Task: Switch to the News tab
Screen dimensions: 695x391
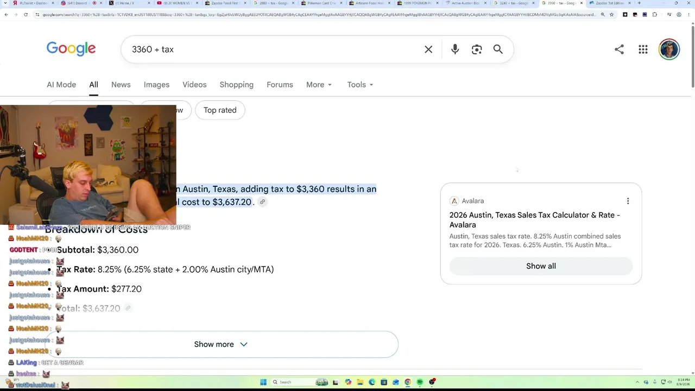Action: [x=121, y=85]
